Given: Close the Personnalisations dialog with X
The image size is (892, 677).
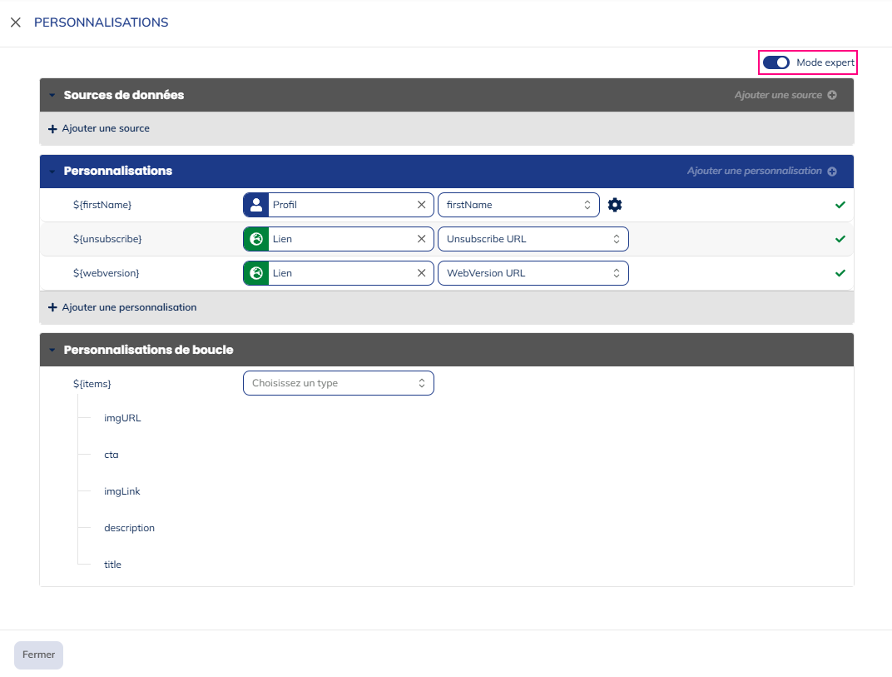Looking at the screenshot, I should (x=16, y=22).
